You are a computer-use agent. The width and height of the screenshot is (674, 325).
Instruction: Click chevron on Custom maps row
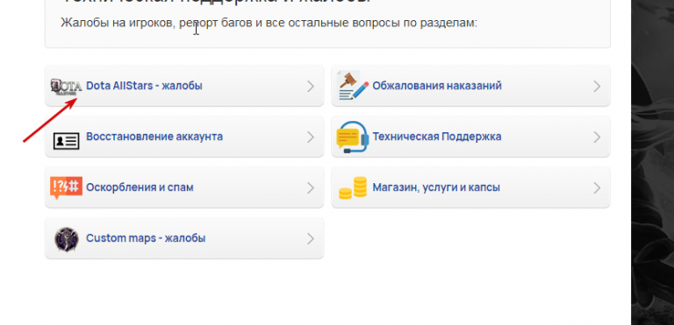311,238
